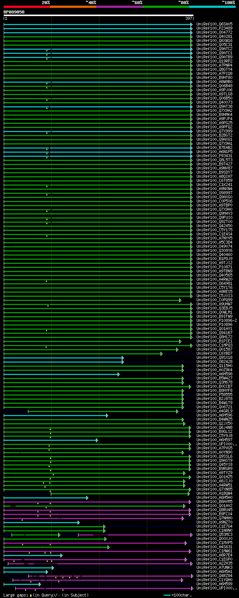
Task: Open hit UniRef100_P93431
Action: [x=214, y=156]
